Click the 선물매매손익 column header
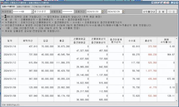179x107 pixels. click(x=98, y=39)
